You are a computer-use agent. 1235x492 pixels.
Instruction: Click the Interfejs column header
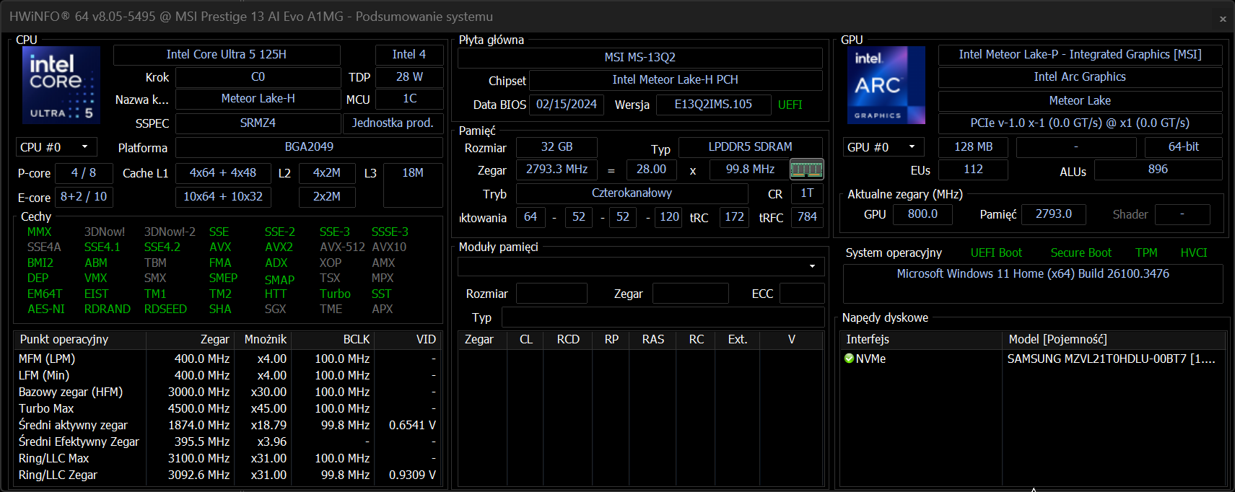868,339
